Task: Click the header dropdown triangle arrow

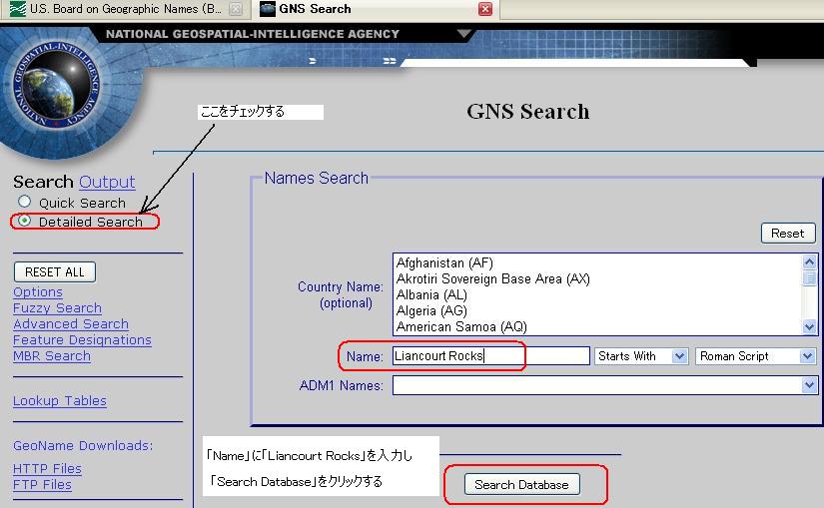Action: pos(464,34)
